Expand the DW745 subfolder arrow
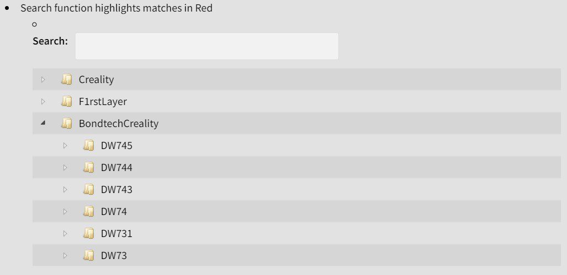This screenshot has height=275, width=567. [65, 146]
